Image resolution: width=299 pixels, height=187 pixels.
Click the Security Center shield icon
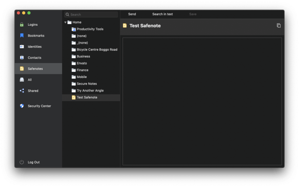(x=22, y=106)
